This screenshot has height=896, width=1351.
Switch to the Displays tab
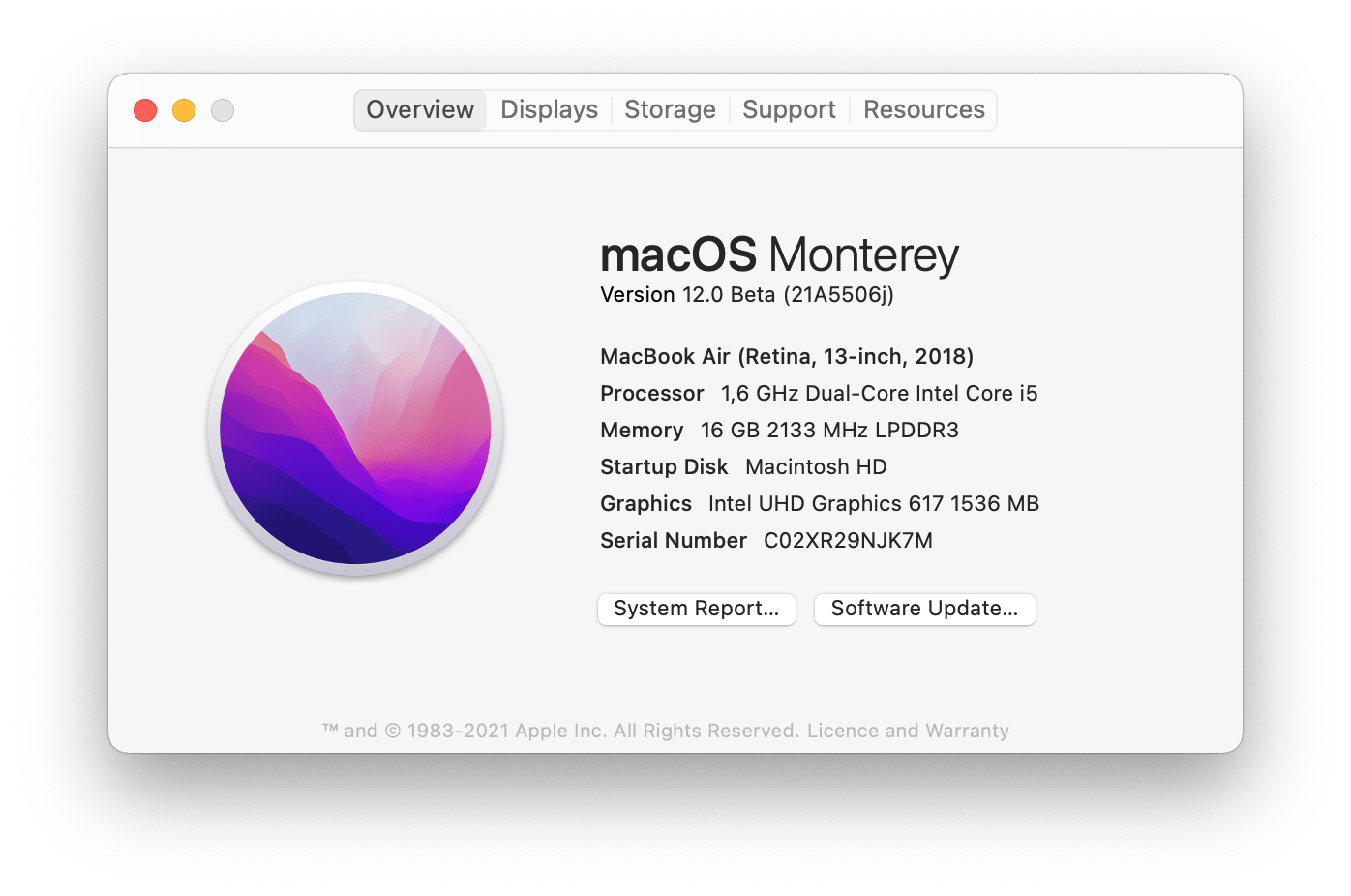(x=548, y=109)
